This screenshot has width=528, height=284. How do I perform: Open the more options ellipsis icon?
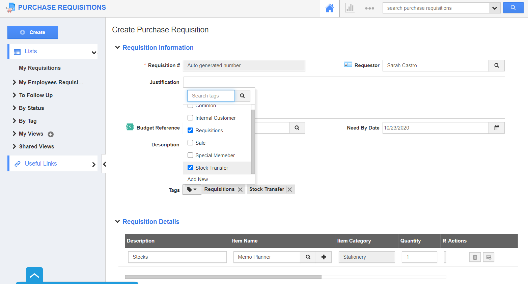(369, 8)
